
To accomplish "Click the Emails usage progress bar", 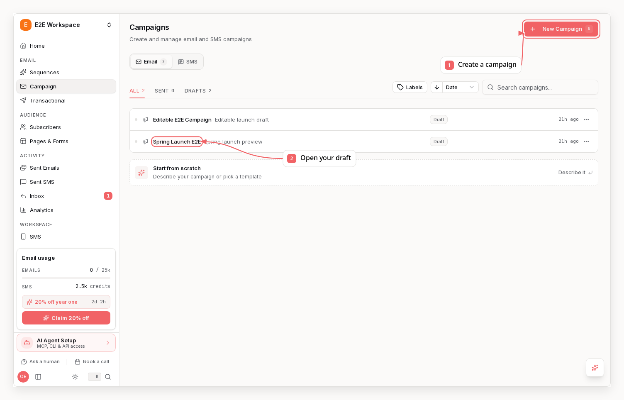I will click(66, 278).
